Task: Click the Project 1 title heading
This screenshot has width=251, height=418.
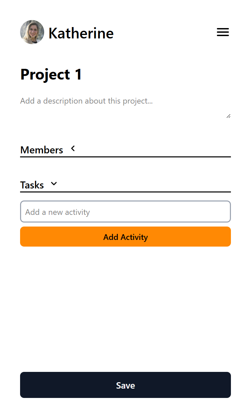Action: [x=51, y=74]
